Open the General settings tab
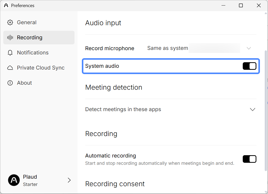 (x=39, y=22)
